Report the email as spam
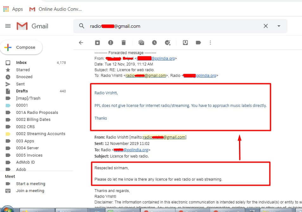Viewport: 302px width, 212px height. tap(110, 42)
